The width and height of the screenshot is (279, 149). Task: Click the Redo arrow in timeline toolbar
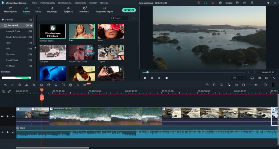[x=12, y=85]
